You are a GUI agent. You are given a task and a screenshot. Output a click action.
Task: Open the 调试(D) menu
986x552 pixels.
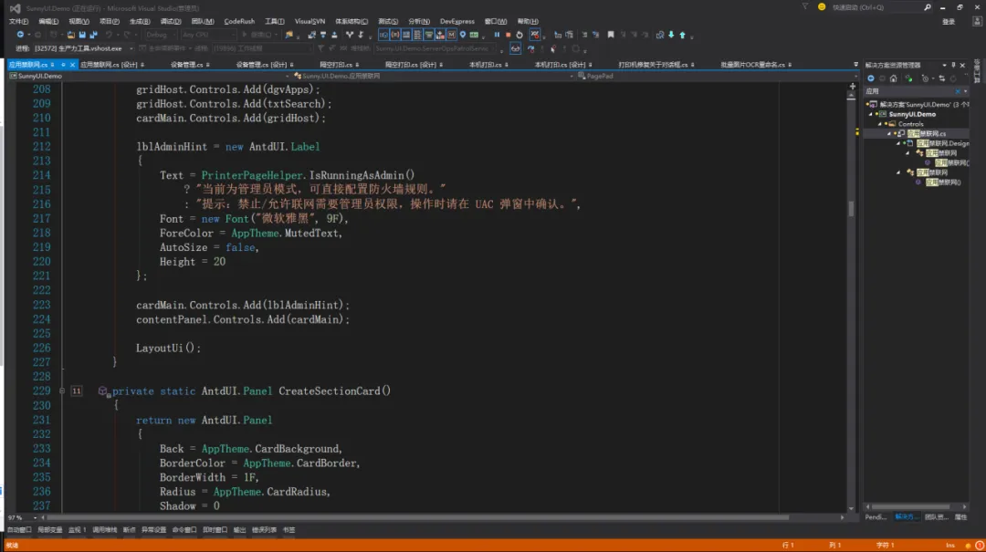click(x=171, y=21)
